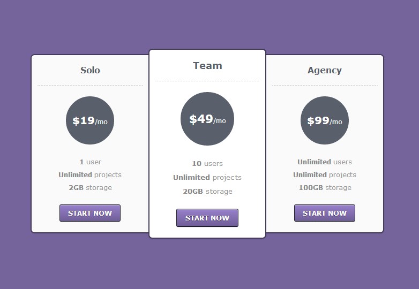The height and width of the screenshot is (289, 419).
Task: Click the $19/mo price circle
Action: click(90, 120)
